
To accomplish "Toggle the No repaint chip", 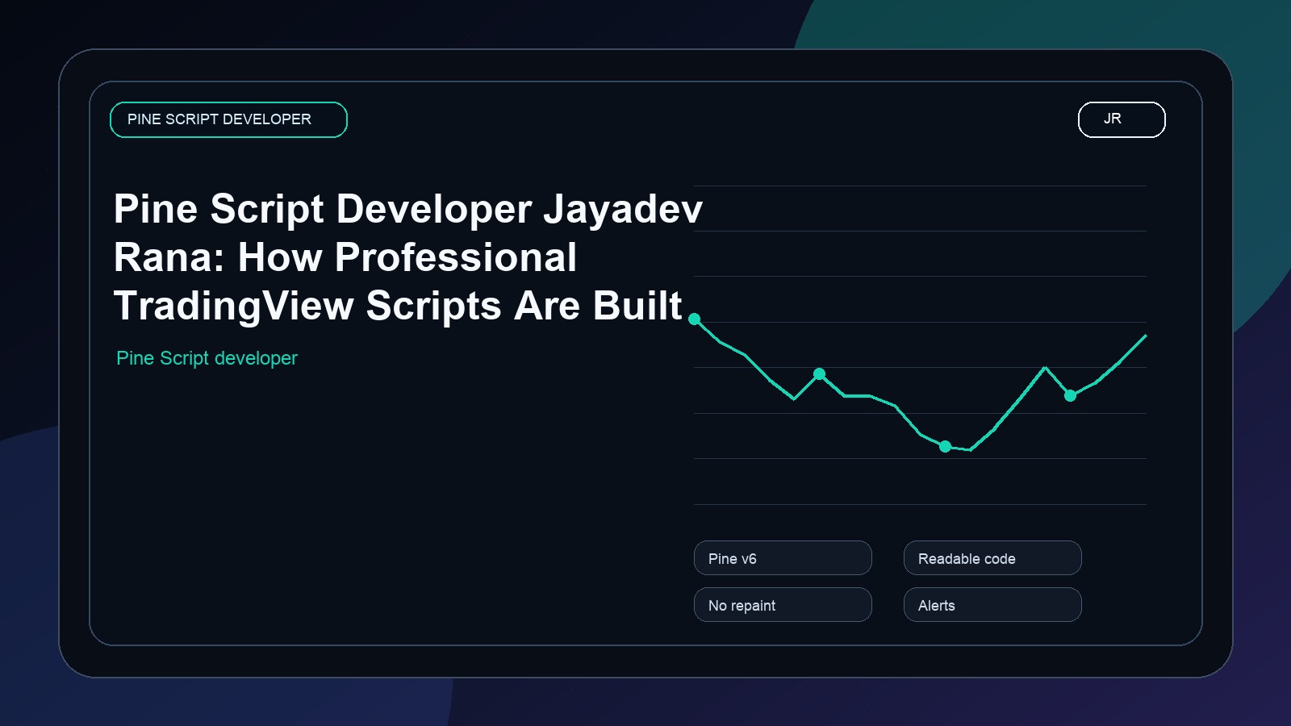I will pyautogui.click(x=782, y=604).
